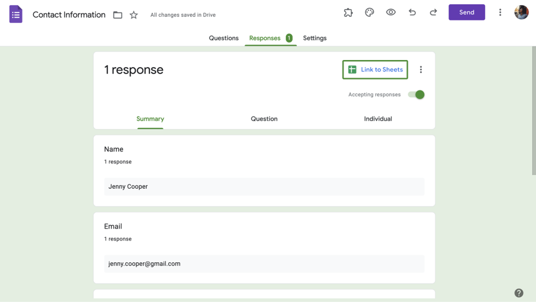536x302 pixels.
Task: Show the Summary view
Action: (150, 119)
